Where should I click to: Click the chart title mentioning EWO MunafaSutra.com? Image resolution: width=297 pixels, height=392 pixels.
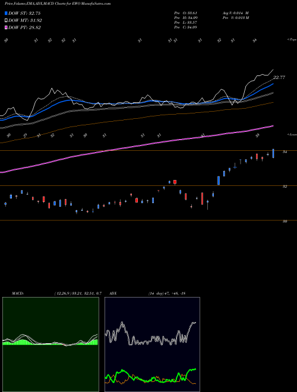[58, 4]
